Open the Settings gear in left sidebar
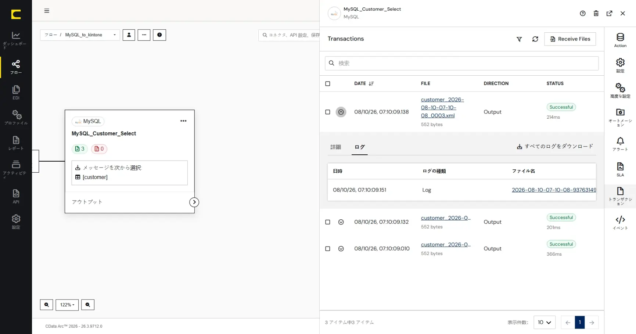The height and width of the screenshot is (334, 636). 16,222
